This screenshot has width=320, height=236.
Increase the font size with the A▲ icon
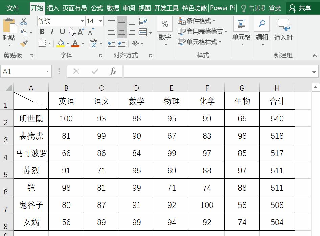point(80,32)
